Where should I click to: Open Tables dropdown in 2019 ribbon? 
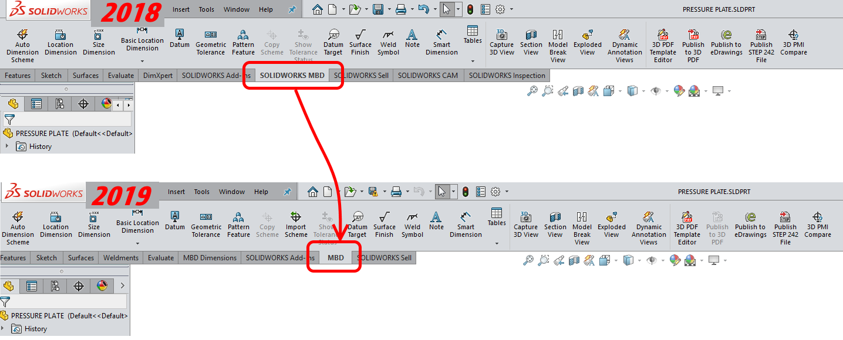click(497, 243)
